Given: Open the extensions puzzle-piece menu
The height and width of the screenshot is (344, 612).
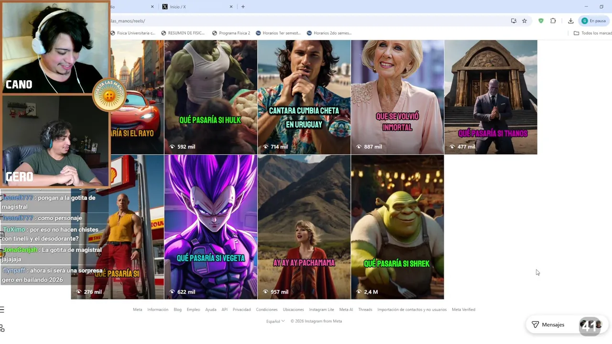Looking at the screenshot, I should [x=553, y=21].
